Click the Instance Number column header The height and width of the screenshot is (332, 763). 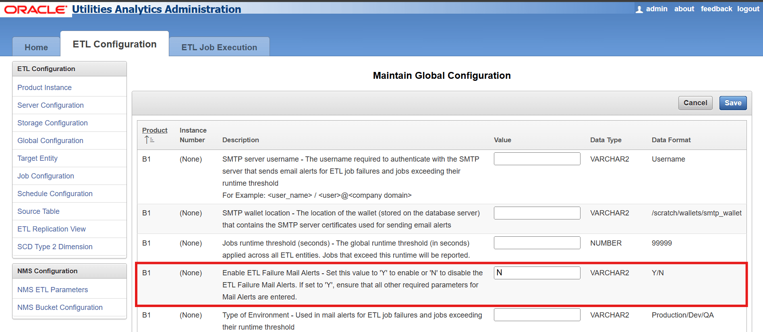pyautogui.click(x=193, y=135)
